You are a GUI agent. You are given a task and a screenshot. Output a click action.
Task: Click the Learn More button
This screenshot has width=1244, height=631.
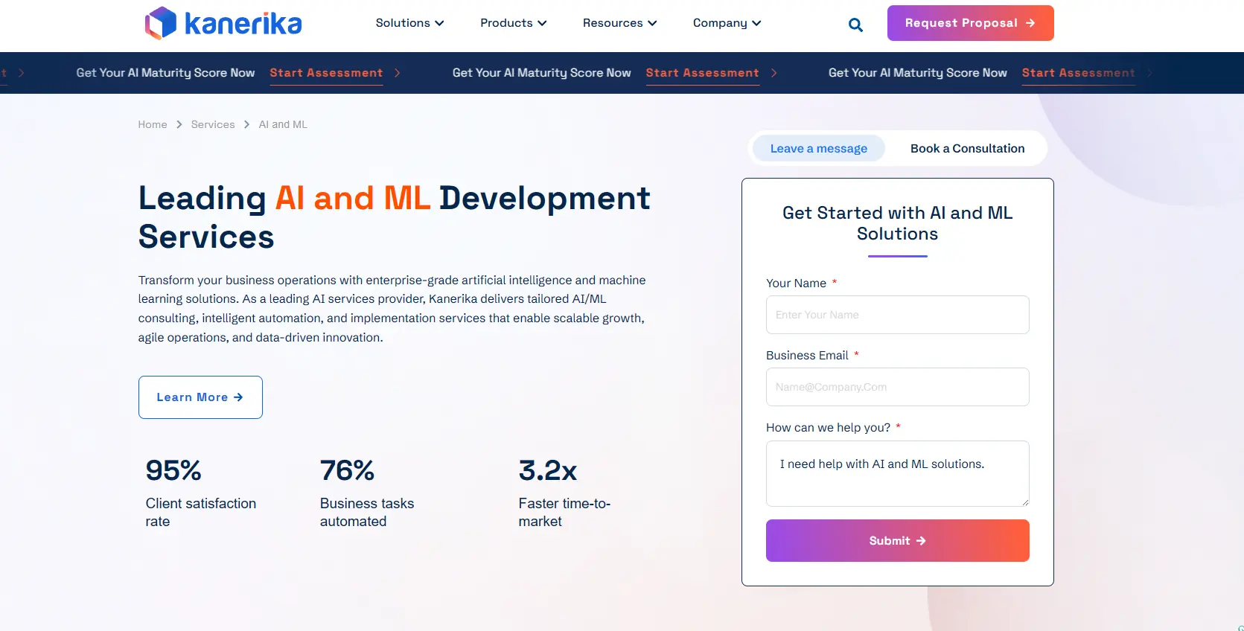tap(200, 397)
